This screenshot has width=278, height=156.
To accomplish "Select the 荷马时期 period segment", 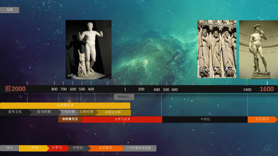I will [44, 112].
